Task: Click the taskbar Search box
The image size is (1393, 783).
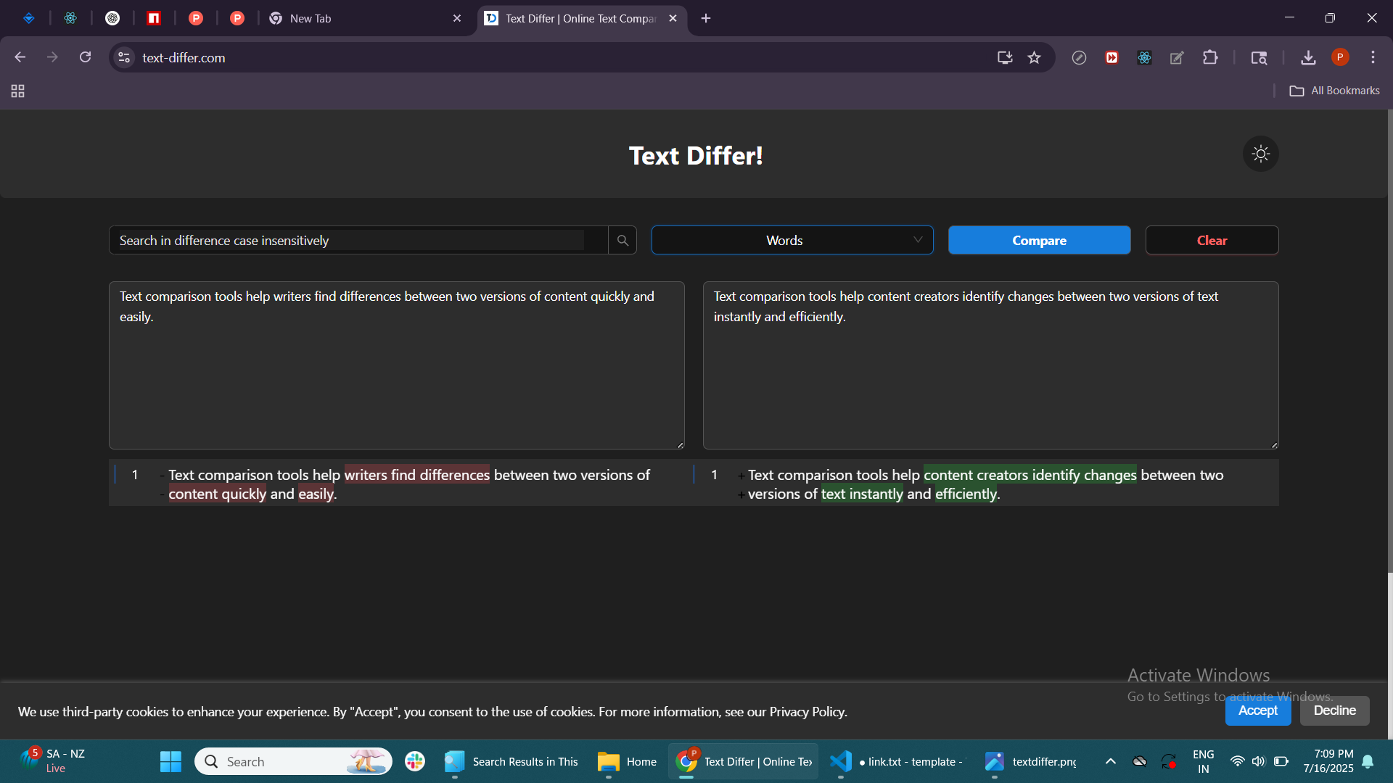Action: coord(293,761)
